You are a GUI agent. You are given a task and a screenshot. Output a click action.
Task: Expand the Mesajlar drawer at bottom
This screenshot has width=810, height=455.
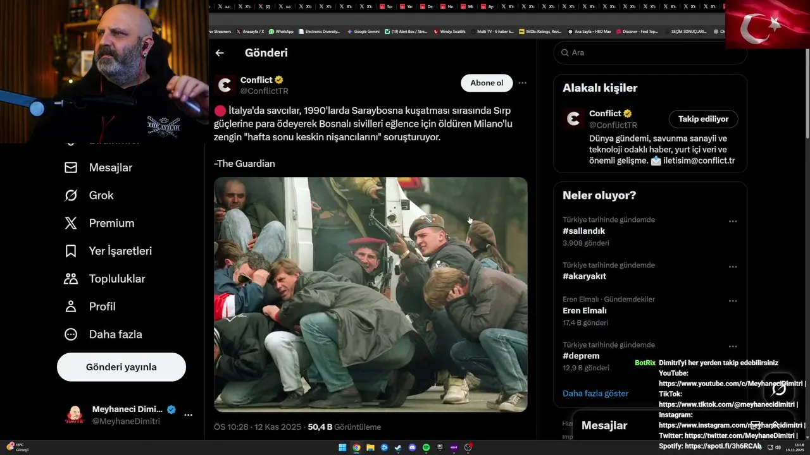(x=776, y=425)
